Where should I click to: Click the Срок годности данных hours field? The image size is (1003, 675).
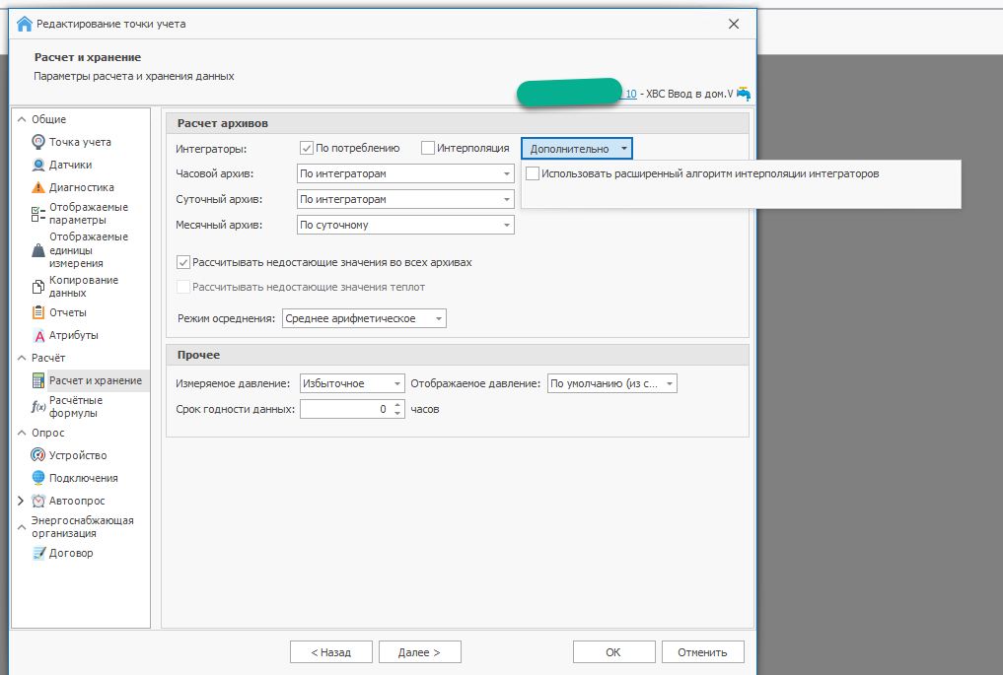[x=345, y=409]
